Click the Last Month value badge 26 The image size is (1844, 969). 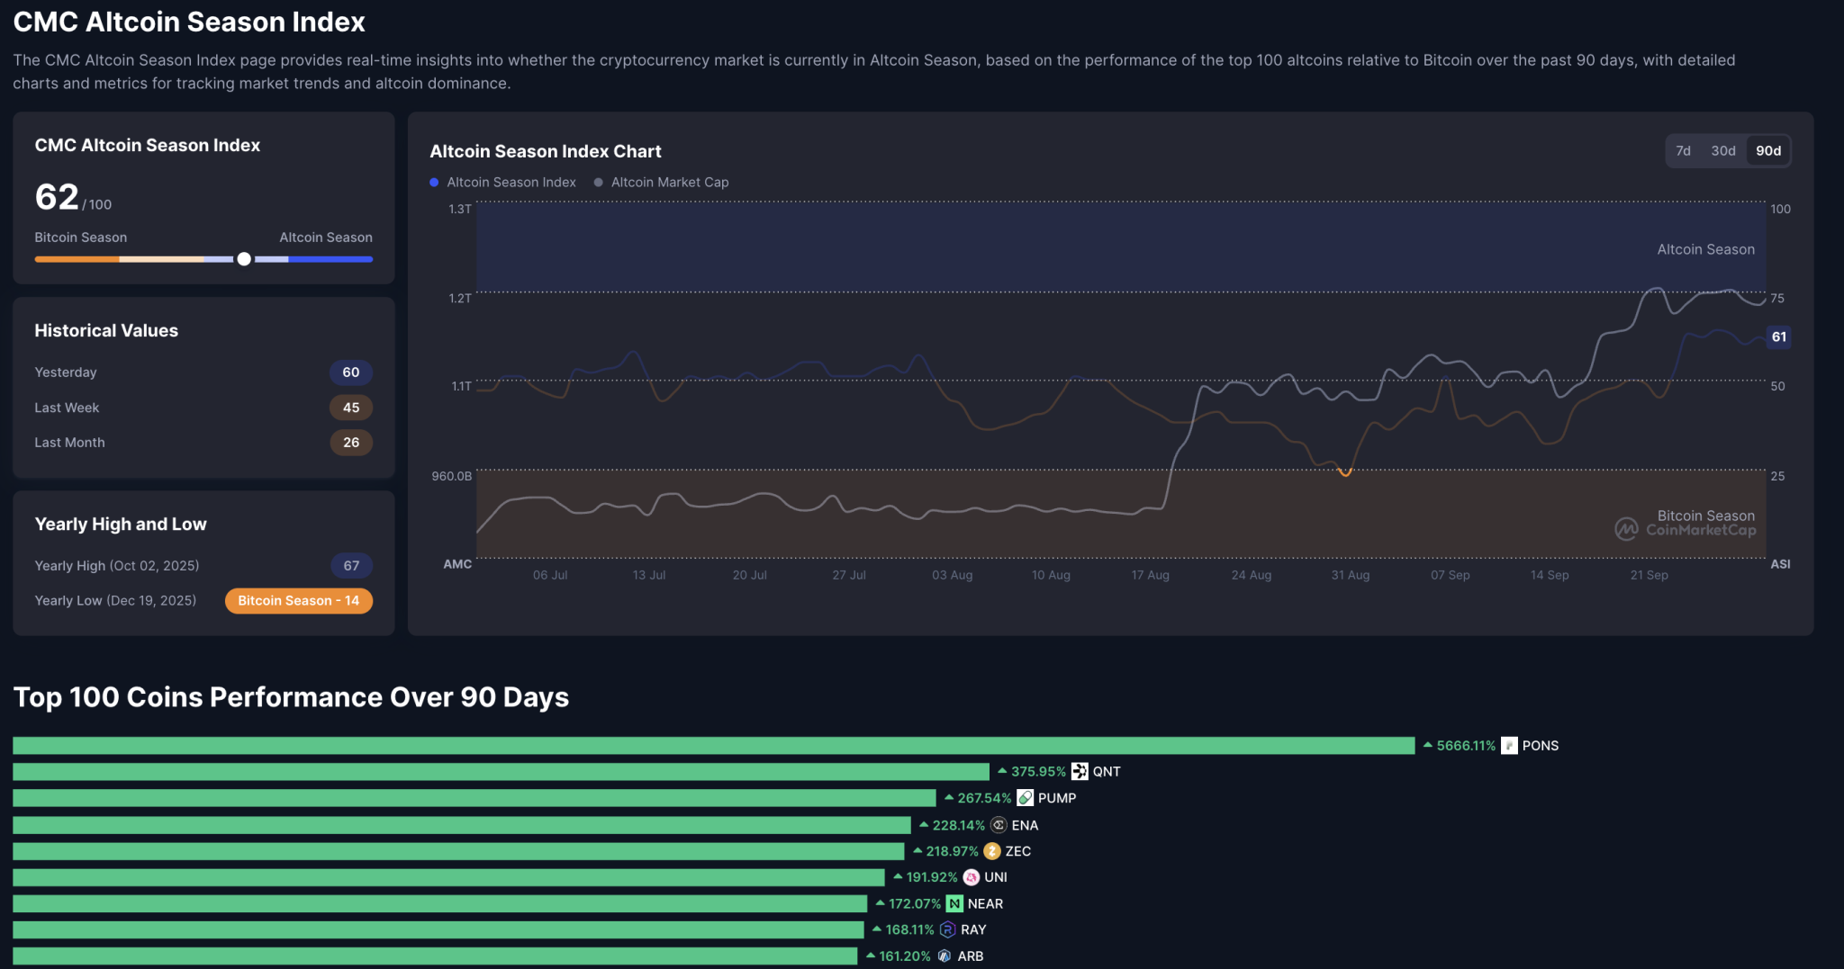(351, 443)
